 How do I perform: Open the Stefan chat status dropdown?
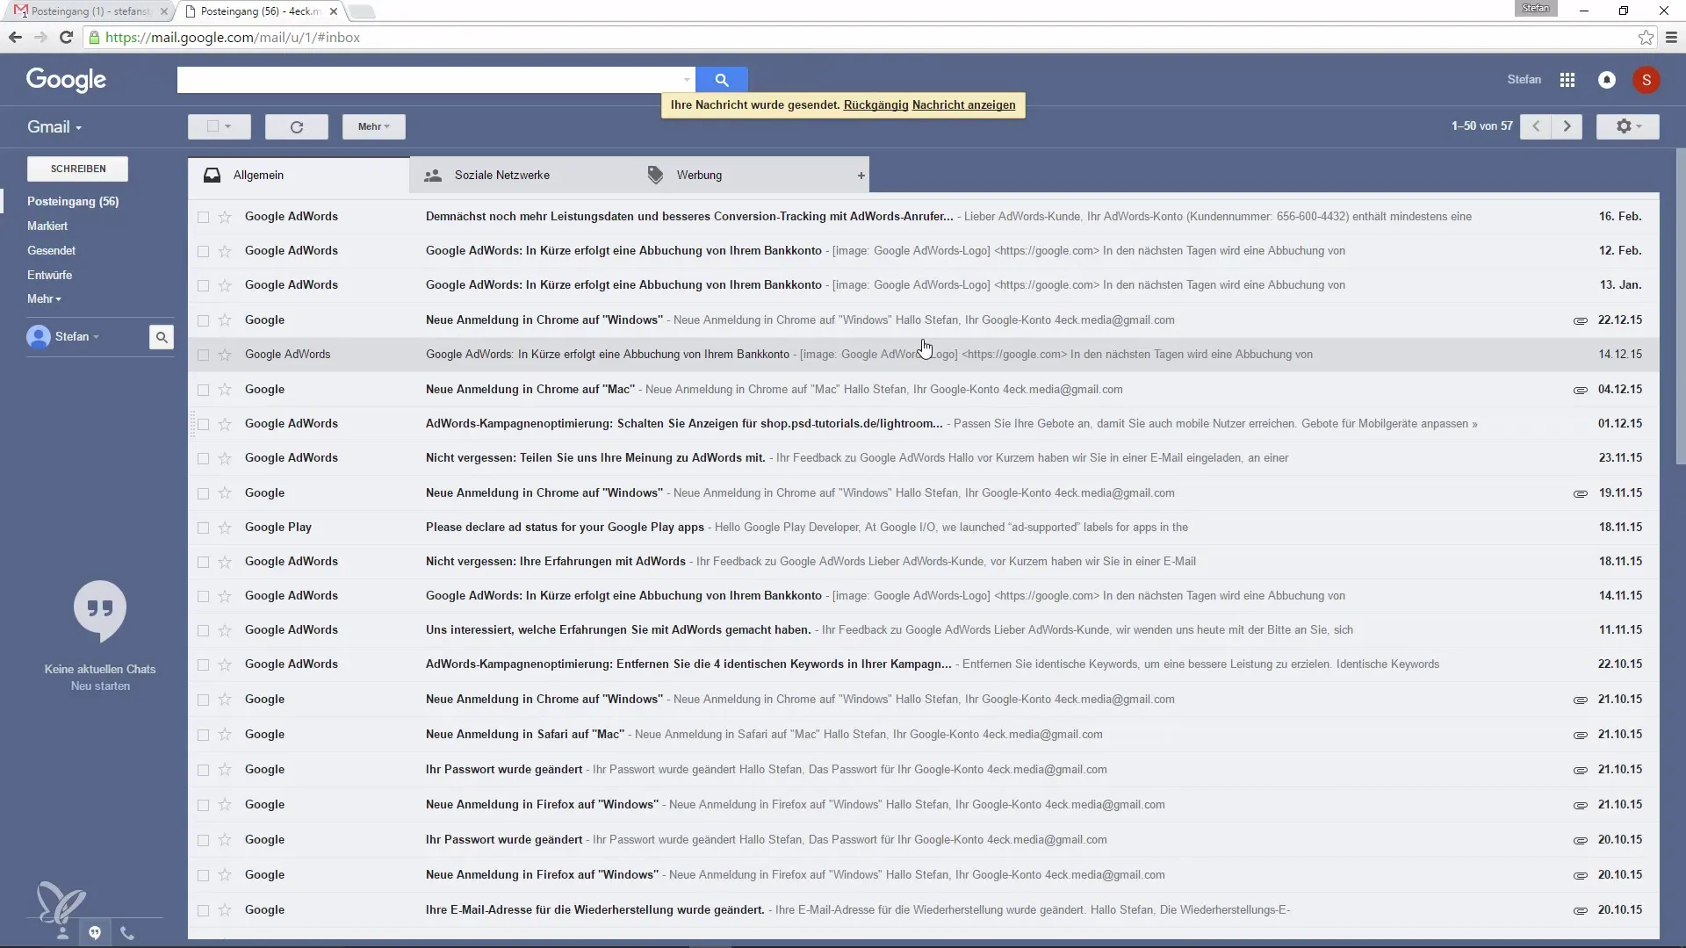[x=77, y=337]
